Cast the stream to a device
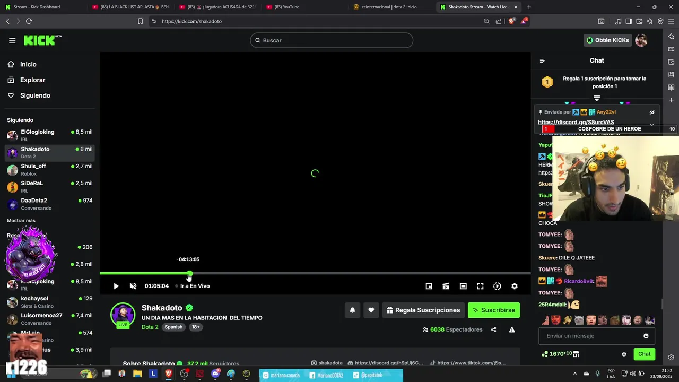 point(446,286)
